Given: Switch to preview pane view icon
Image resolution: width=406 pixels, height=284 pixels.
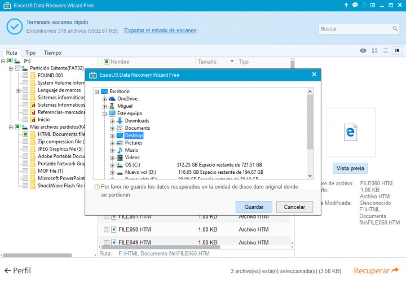Looking at the screenshot, I should point(397,51).
